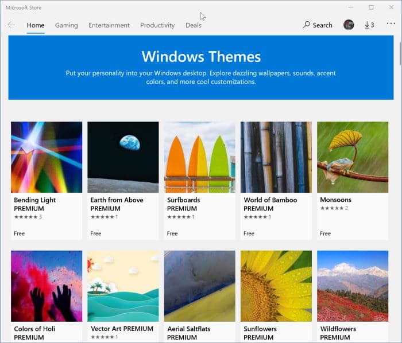Viewport: 402px width, 343px height.
Task: Open Downloads and updates indicator
Action: [369, 25]
